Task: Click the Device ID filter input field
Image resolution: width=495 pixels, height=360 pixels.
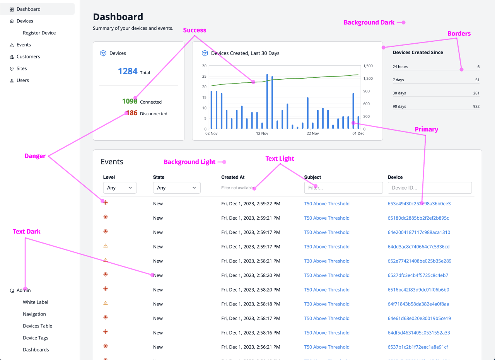Action: [430, 188]
